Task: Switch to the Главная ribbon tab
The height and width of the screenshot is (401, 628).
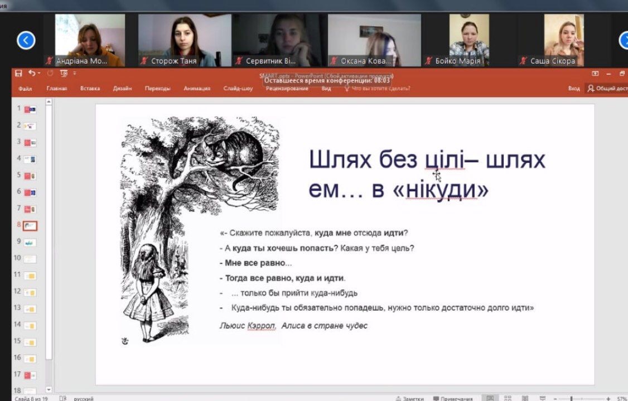Action: coord(56,89)
